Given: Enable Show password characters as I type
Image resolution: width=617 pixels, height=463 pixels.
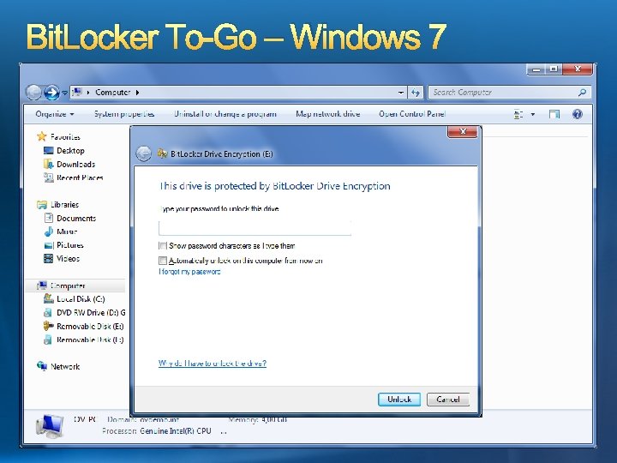Looking at the screenshot, I should tap(163, 246).
